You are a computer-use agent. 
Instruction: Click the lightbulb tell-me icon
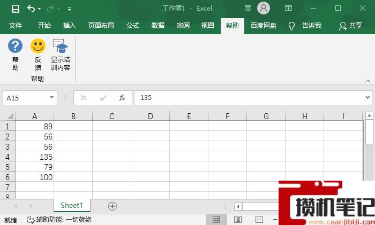[291, 26]
